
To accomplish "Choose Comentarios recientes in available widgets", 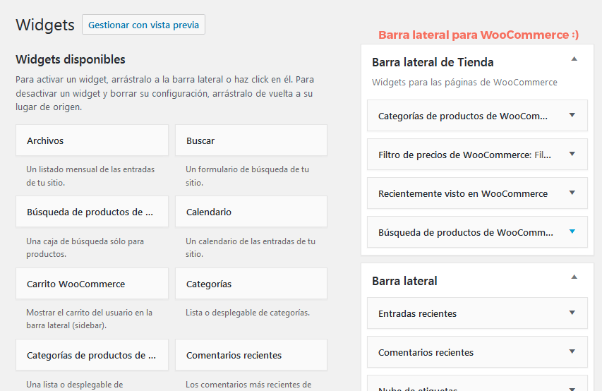I will coord(251,355).
